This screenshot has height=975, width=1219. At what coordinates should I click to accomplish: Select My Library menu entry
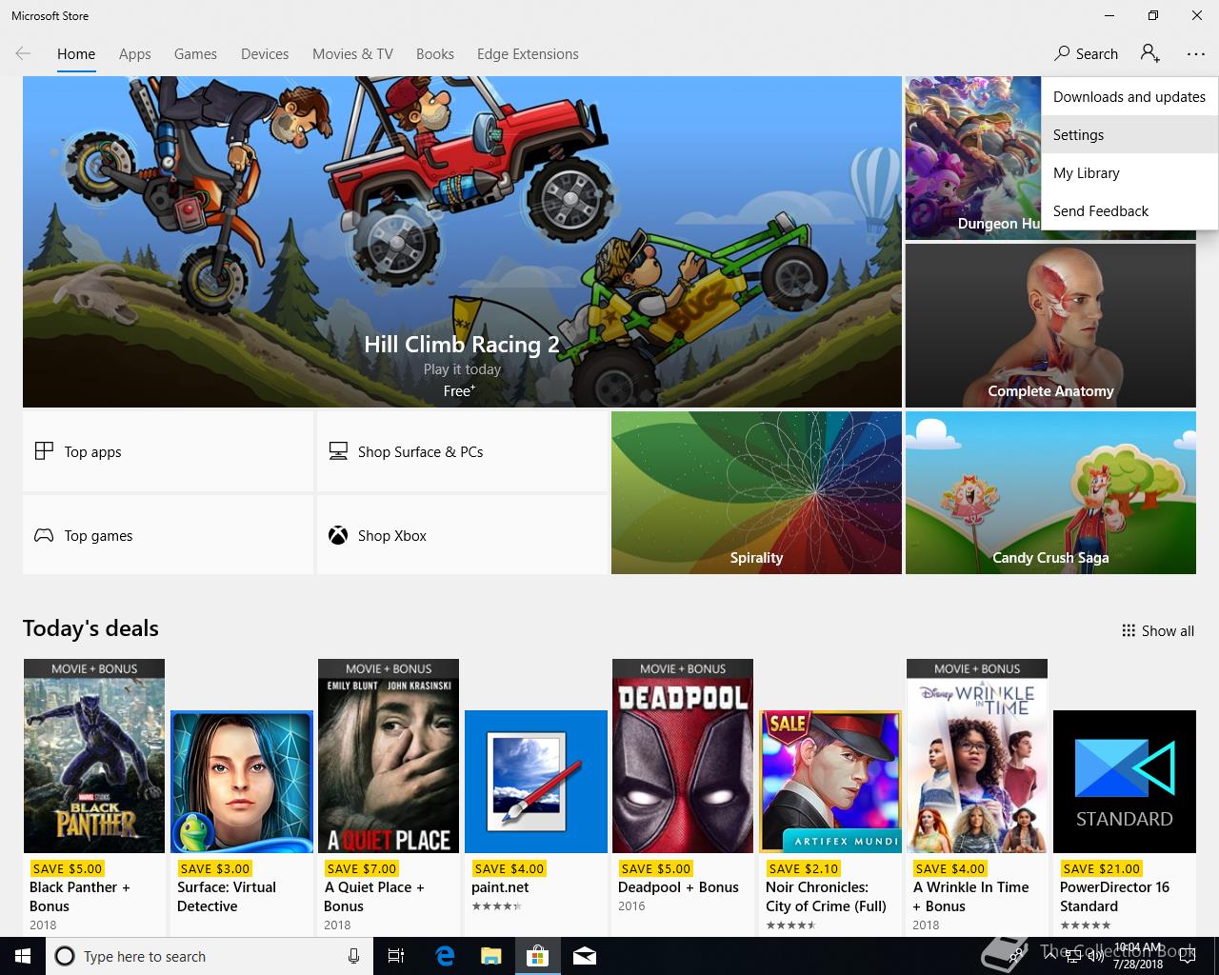click(x=1129, y=173)
